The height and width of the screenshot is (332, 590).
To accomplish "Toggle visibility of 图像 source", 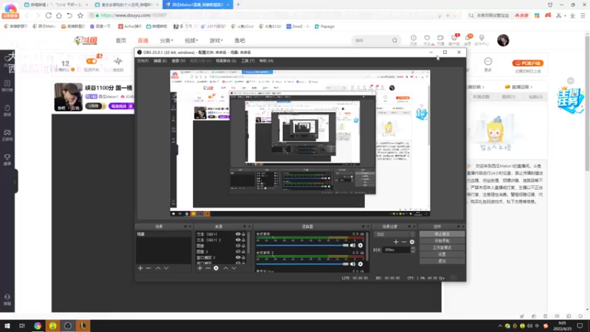I will (x=237, y=246).
